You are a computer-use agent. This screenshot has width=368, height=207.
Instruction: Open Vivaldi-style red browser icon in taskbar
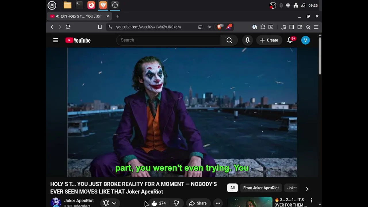[91, 5]
